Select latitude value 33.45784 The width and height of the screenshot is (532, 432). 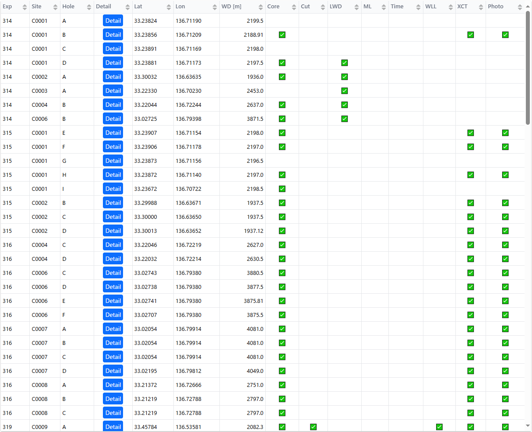(145, 427)
